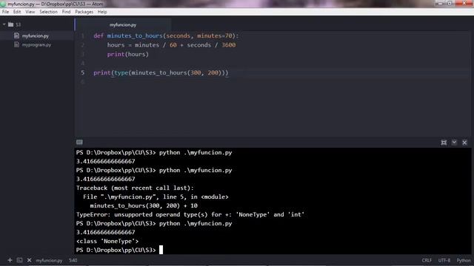Viewport: 474px width, 266px height.
Task: Click 'minutes_to_hours' in the function definition
Action: point(135,36)
